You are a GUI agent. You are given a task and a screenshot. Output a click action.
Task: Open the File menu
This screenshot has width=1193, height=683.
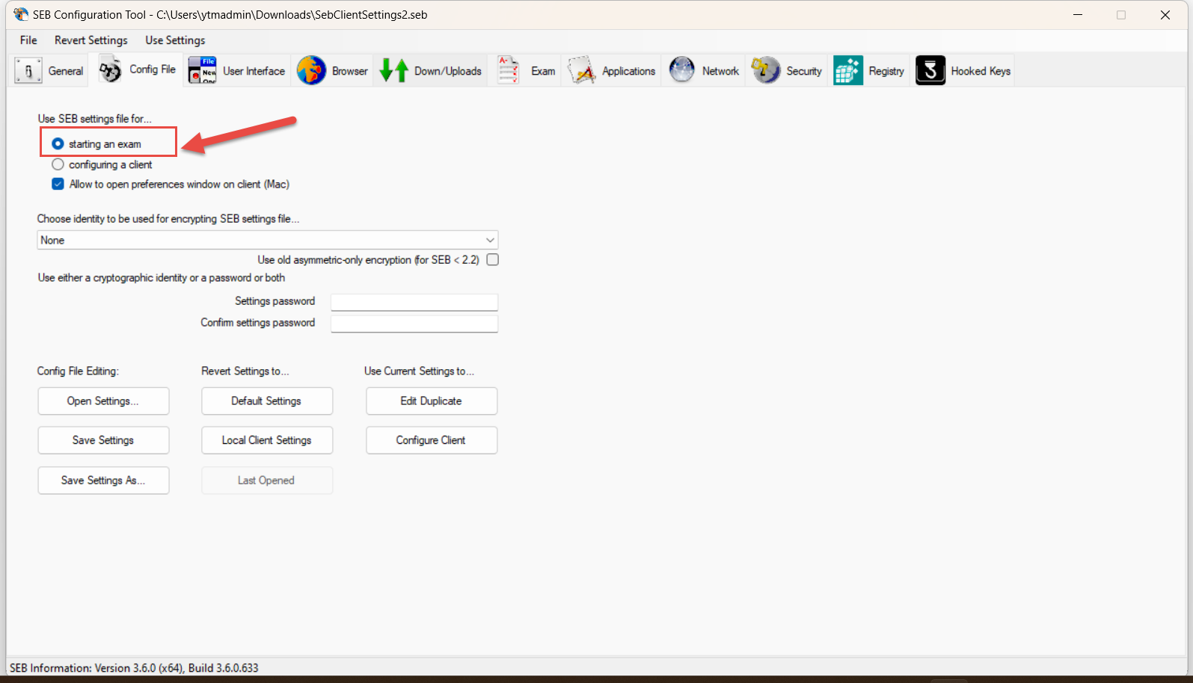tap(28, 40)
